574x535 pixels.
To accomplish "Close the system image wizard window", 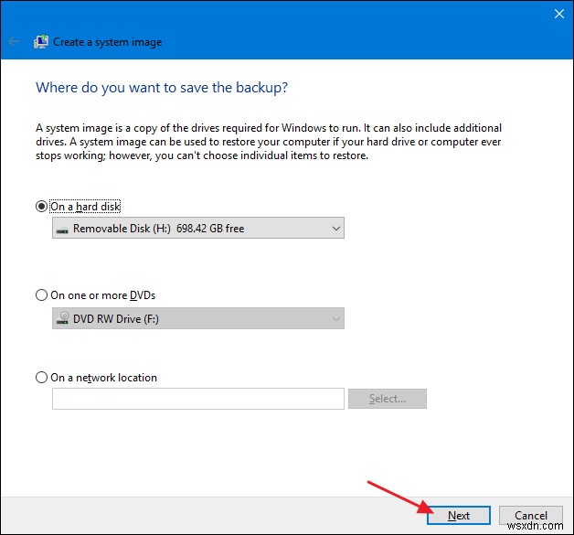I will click(559, 14).
